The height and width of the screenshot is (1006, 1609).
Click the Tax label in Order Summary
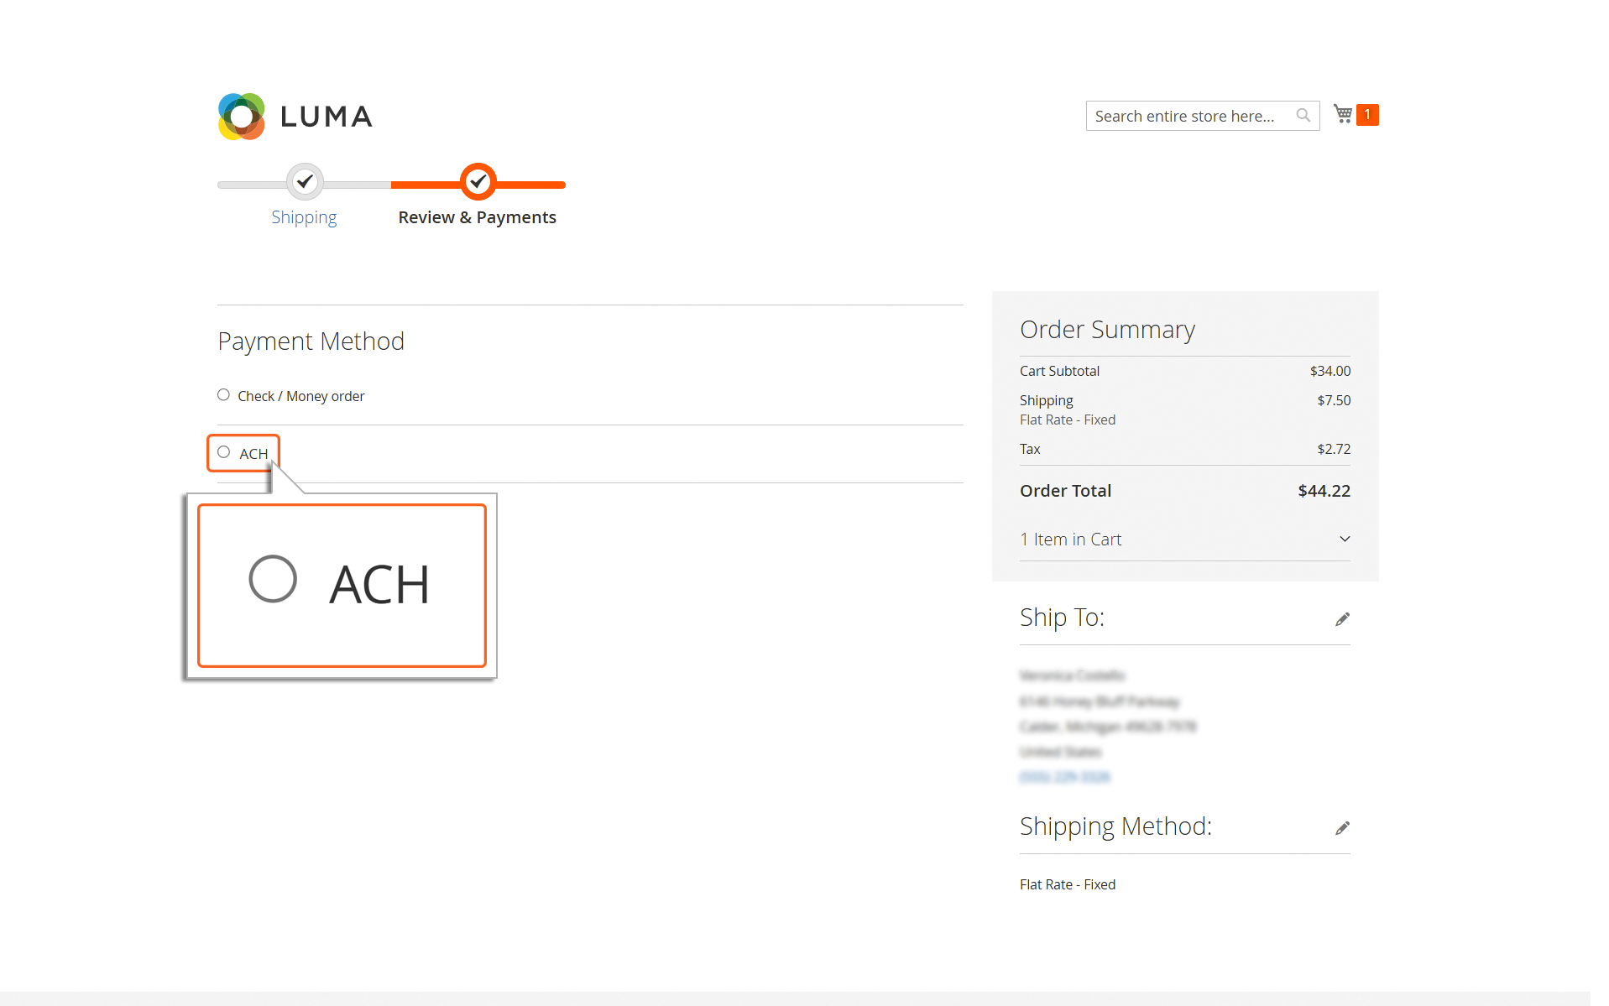1030,449
